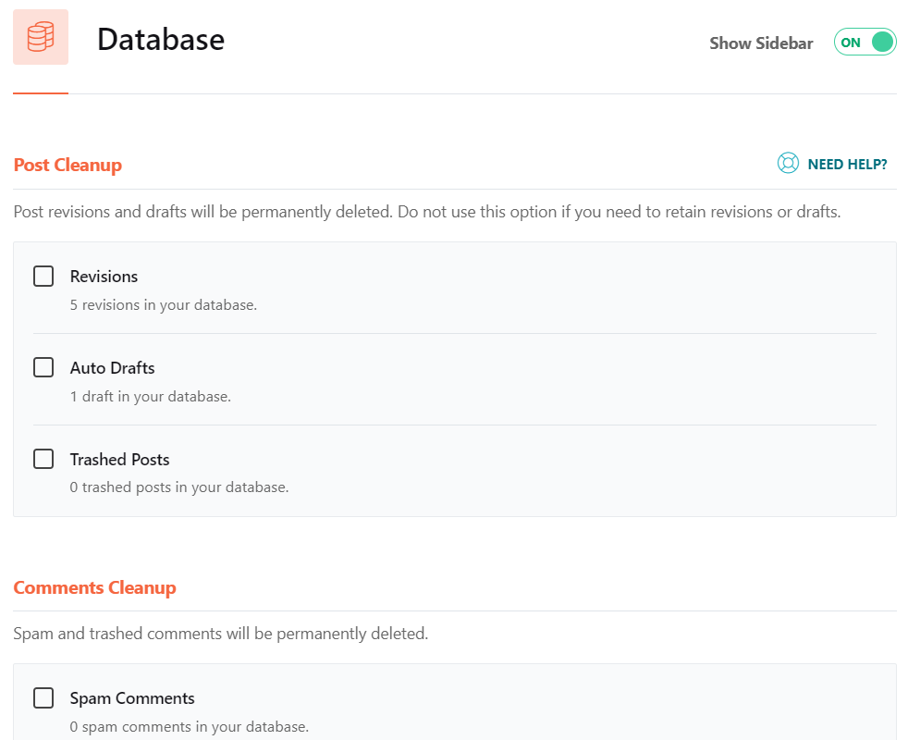The width and height of the screenshot is (908, 740).
Task: Enable the Auto Drafts checkbox
Action: [x=43, y=367]
